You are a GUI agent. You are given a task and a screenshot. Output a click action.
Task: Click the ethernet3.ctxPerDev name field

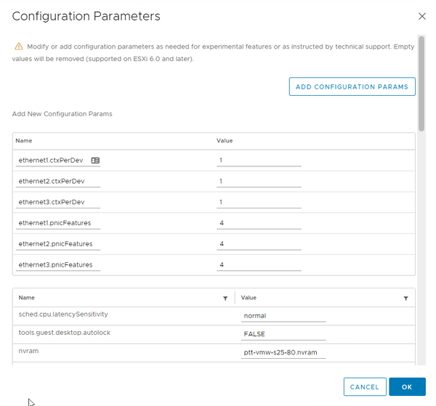(x=58, y=202)
